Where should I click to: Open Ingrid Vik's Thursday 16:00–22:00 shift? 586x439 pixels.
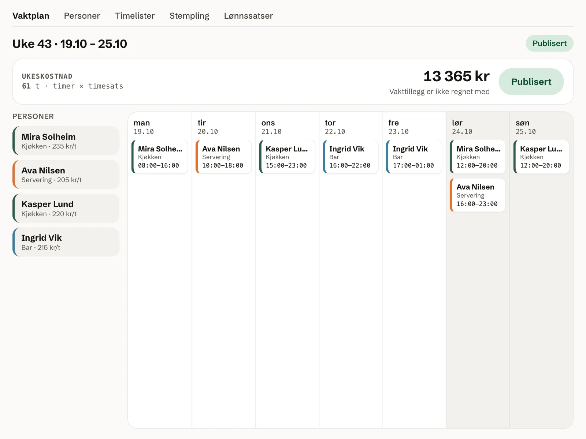(x=351, y=157)
